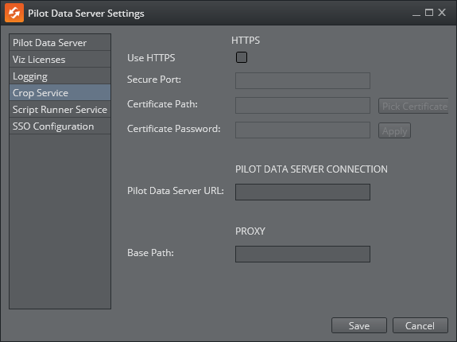Minimize the settings window
This screenshot has width=457, height=342.
pyautogui.click(x=416, y=13)
